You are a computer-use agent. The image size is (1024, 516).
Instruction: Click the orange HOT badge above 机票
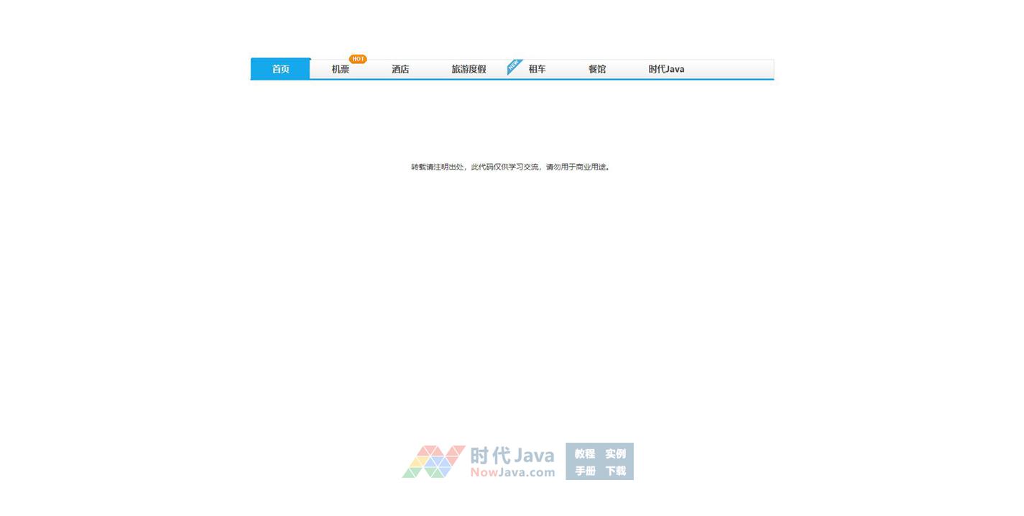click(358, 59)
